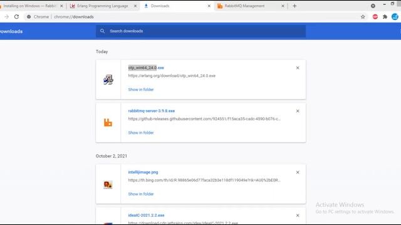401x225 pixels.
Task: Remove rabbitmq-server-3.9.8.exe from the list
Action: tap(298, 111)
